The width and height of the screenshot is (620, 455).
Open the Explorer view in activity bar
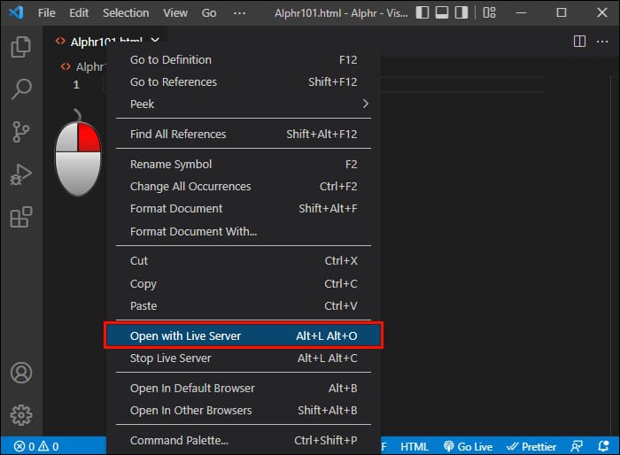[20, 47]
